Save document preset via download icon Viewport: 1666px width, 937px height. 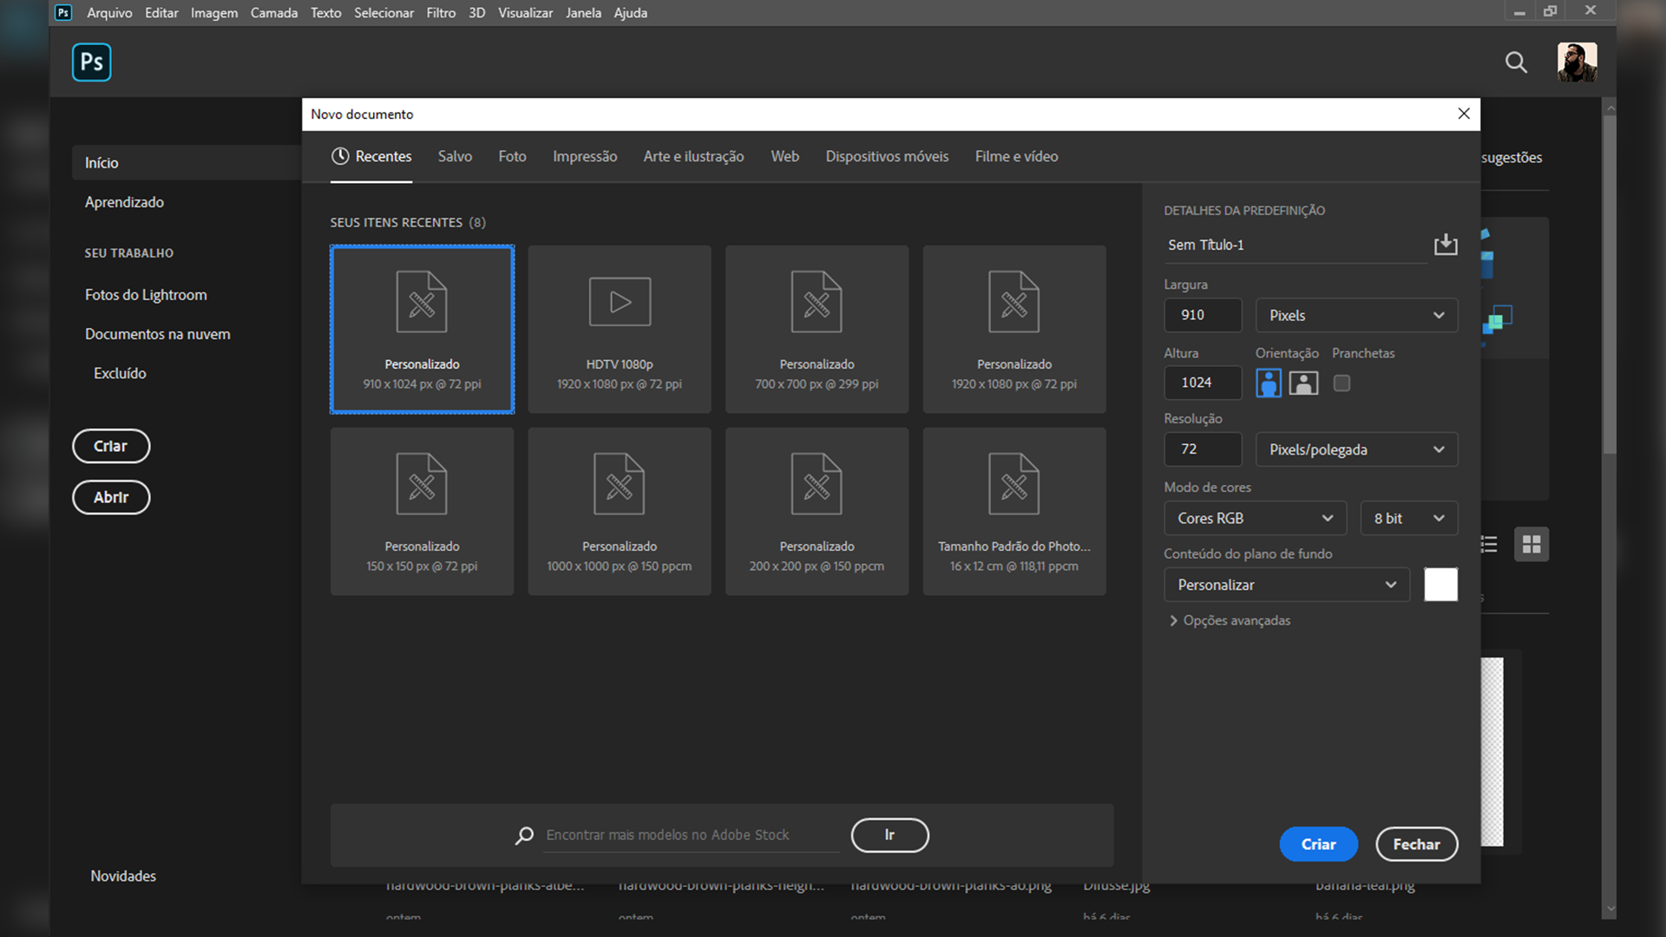1446,245
